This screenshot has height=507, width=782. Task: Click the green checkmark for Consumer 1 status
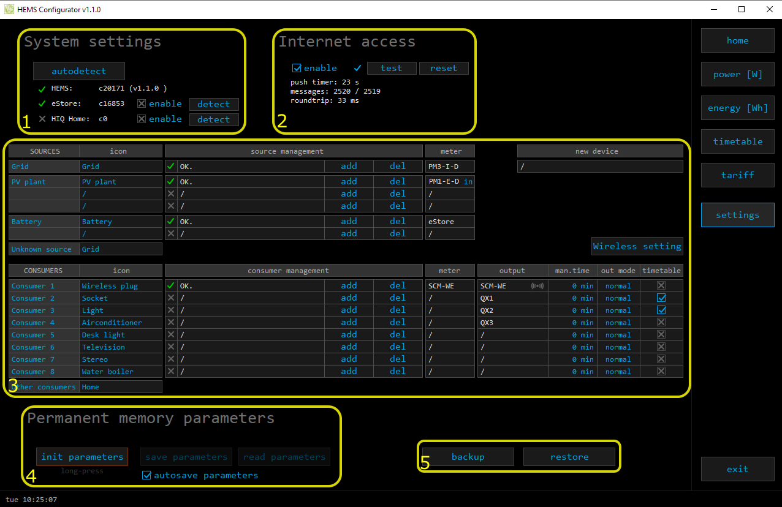[171, 286]
